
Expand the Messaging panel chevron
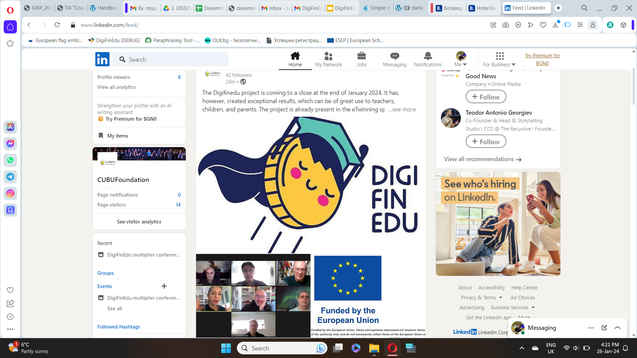pyautogui.click(x=617, y=328)
